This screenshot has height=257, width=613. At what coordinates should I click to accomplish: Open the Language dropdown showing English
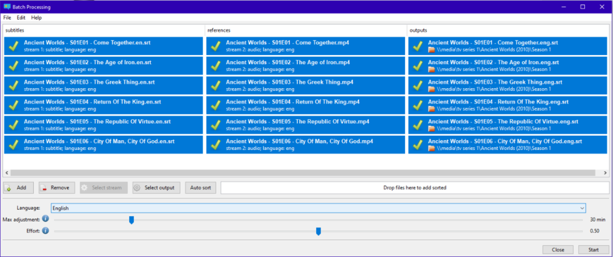[x=318, y=208]
